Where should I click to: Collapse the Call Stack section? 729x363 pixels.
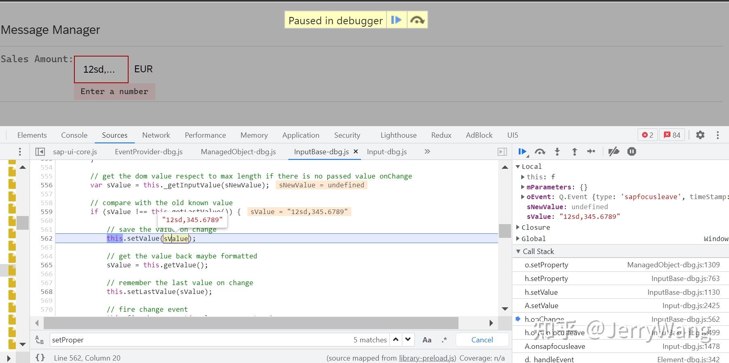coord(518,252)
